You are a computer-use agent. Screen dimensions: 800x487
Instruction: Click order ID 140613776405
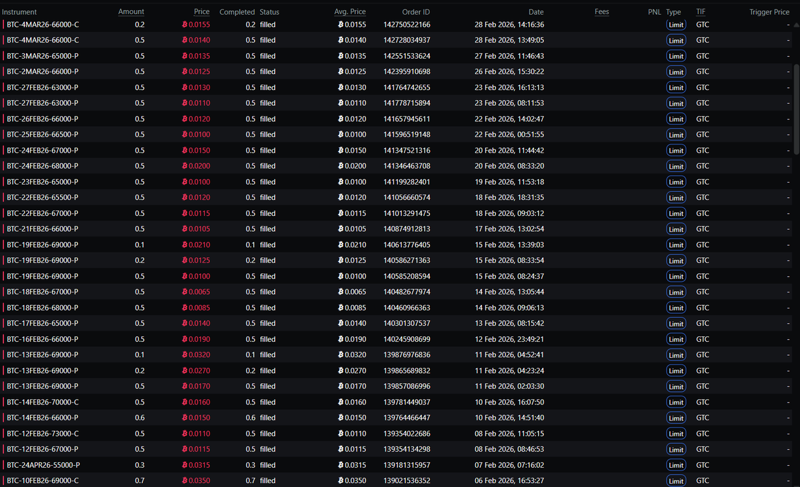(x=407, y=244)
